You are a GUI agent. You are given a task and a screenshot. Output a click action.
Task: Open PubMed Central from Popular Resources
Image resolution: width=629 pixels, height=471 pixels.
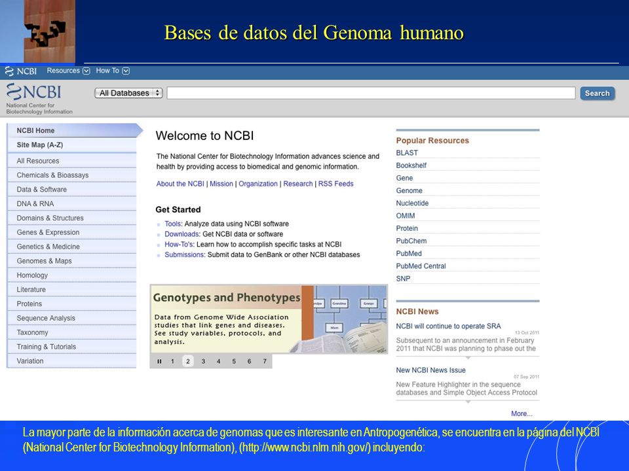(421, 266)
